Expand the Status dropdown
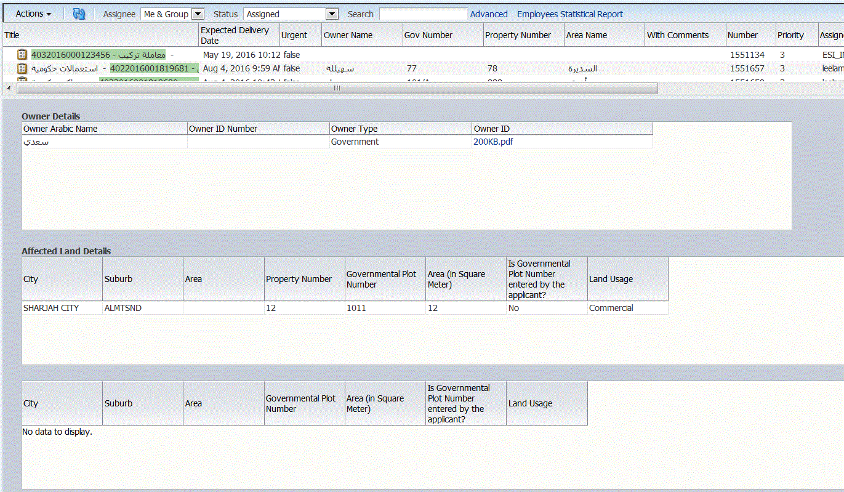This screenshot has width=844, height=492. tap(331, 14)
